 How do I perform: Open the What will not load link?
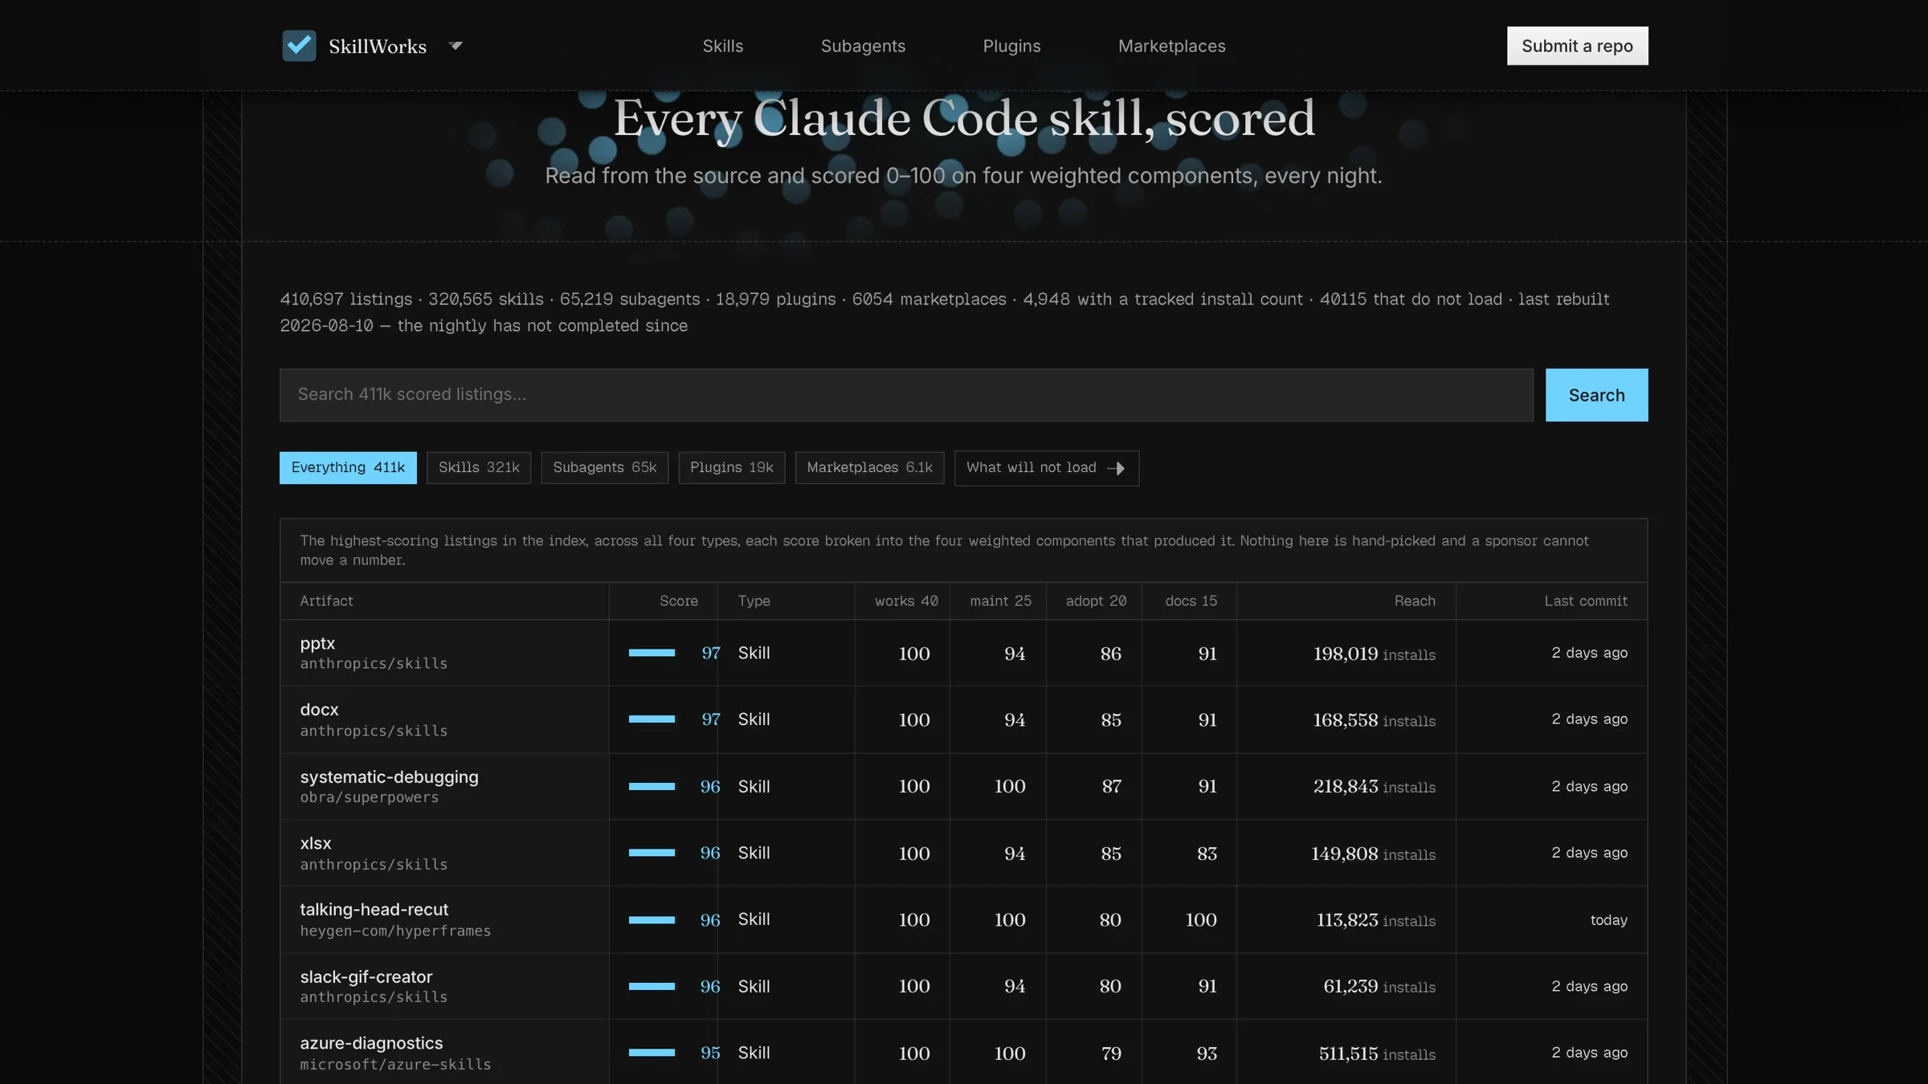(x=1047, y=468)
